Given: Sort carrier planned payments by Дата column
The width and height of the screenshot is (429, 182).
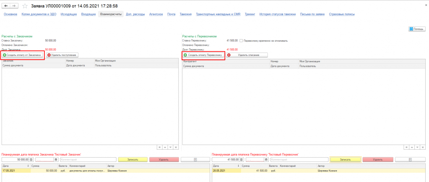Looking at the screenshot, I should click(226, 166).
